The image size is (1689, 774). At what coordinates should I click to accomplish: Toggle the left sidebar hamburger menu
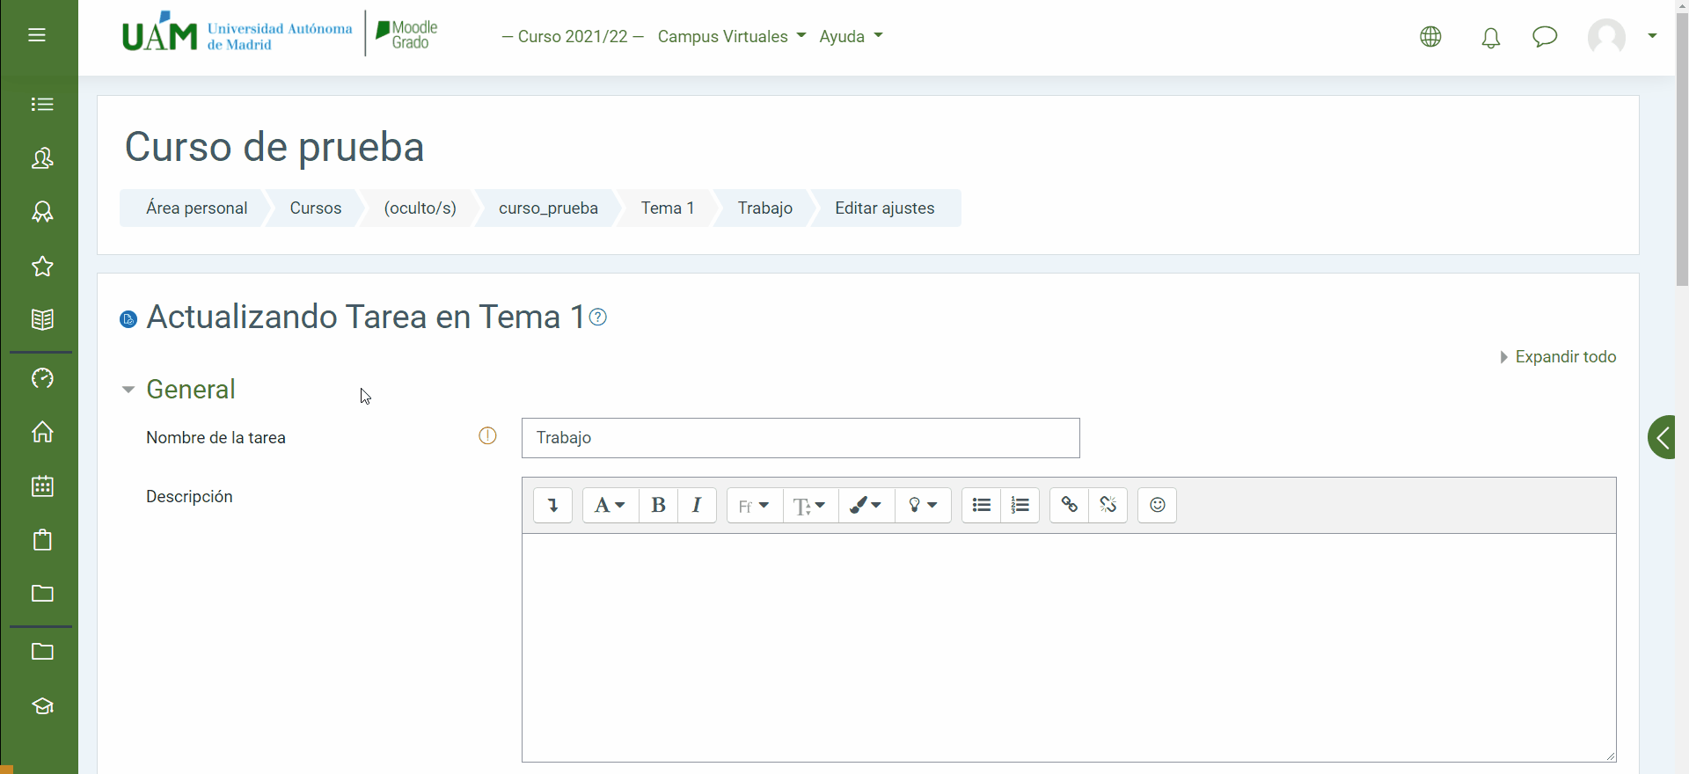click(x=37, y=35)
